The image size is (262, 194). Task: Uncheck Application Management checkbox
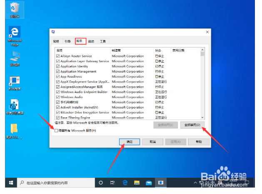click(x=58, y=71)
